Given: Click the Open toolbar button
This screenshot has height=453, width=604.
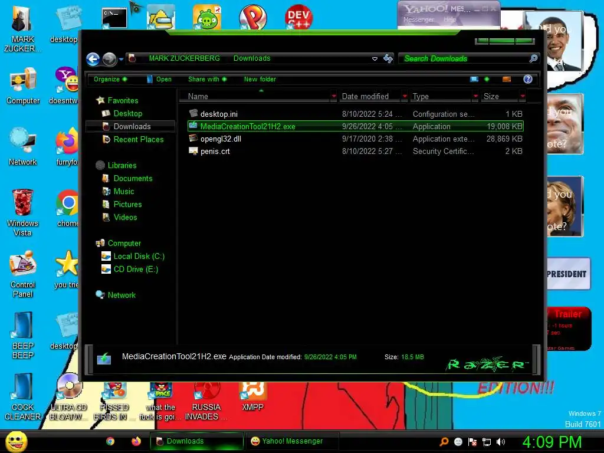Looking at the screenshot, I should [x=159, y=79].
